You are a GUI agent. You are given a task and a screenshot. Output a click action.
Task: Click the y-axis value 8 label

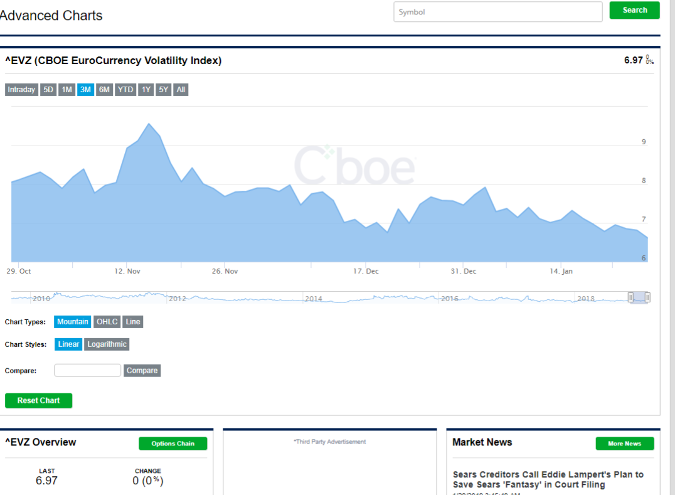coord(644,180)
